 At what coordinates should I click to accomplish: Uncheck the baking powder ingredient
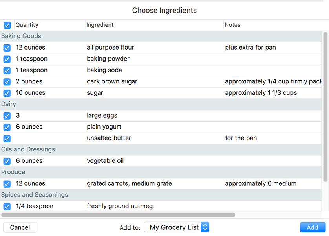[x=7, y=59]
